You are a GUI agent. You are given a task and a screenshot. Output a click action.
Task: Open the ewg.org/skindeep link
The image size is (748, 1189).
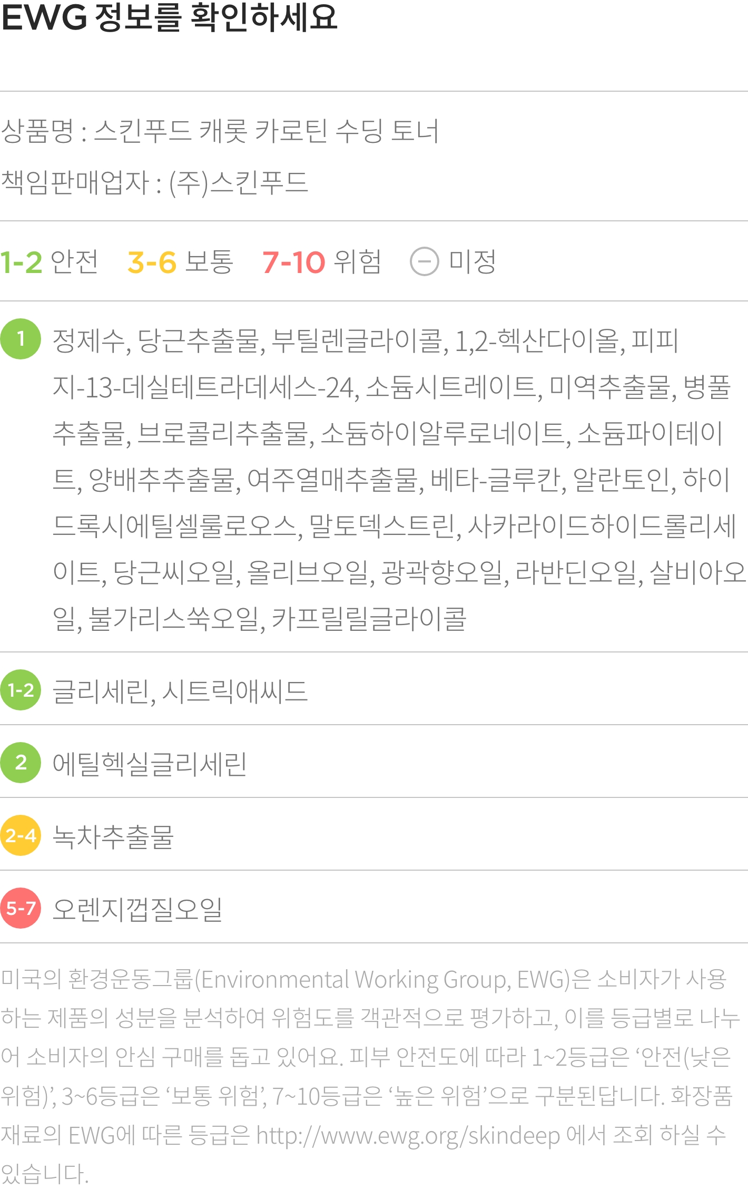(408, 1136)
